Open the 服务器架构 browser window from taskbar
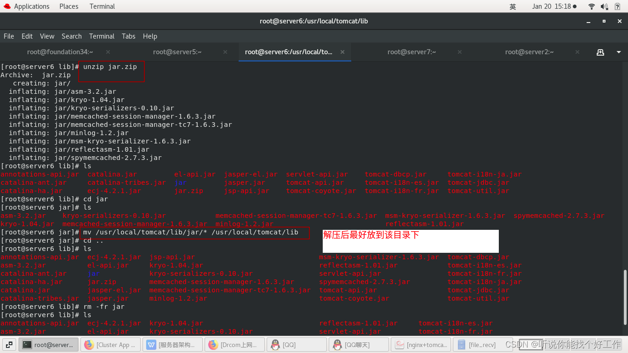This screenshot has width=628, height=353. tap(173, 344)
